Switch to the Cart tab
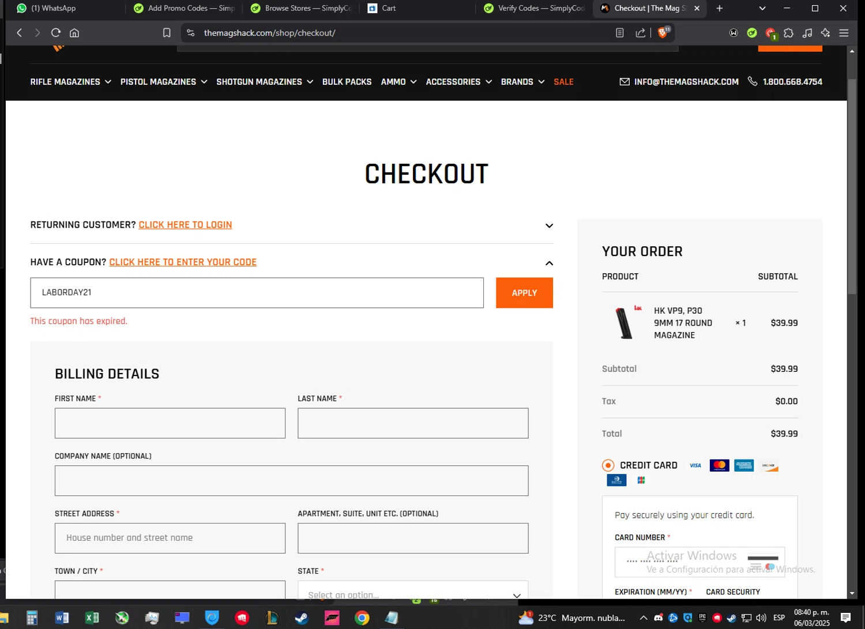Screen dimensions: 865x629 [418, 8]
